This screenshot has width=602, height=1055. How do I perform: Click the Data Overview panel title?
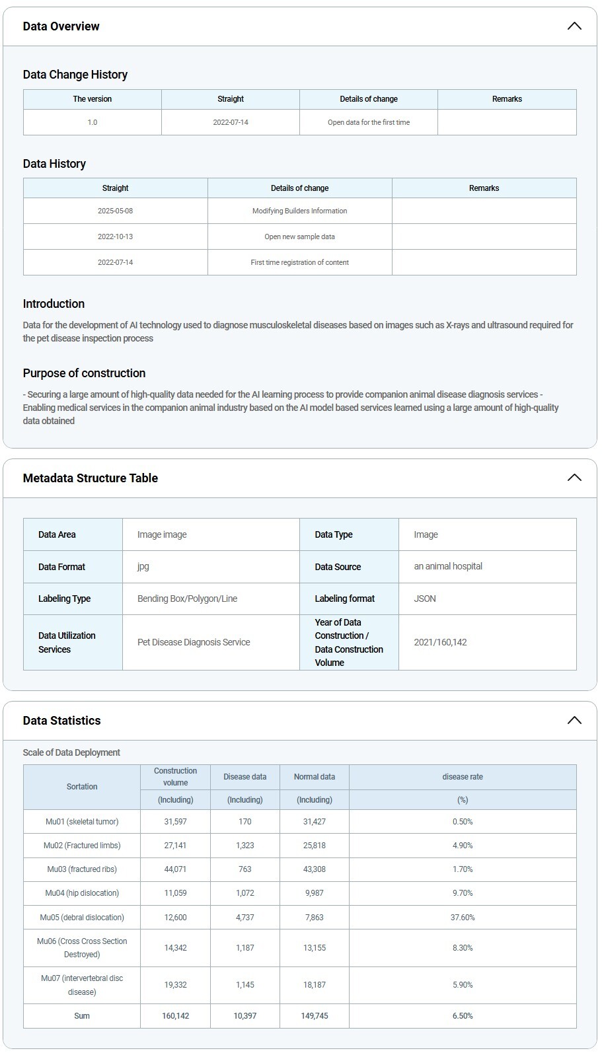pos(61,26)
